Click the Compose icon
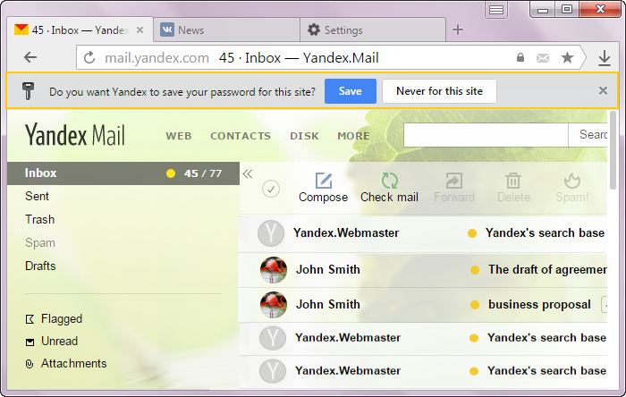The width and height of the screenshot is (626, 397). point(324,181)
